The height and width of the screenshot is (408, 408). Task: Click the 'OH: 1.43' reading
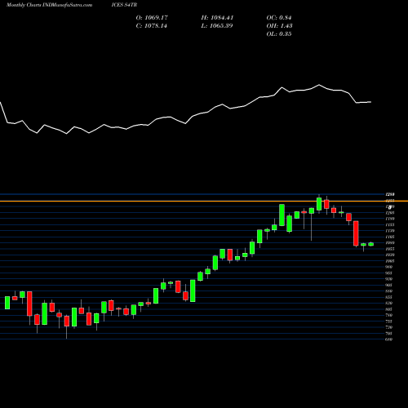[279, 26]
